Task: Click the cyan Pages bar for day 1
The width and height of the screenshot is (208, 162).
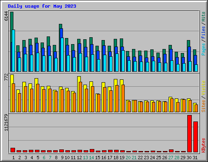Action: click(13, 51)
